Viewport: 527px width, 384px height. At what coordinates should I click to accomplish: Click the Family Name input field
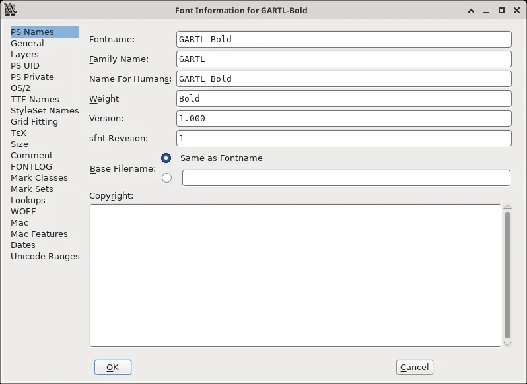344,59
